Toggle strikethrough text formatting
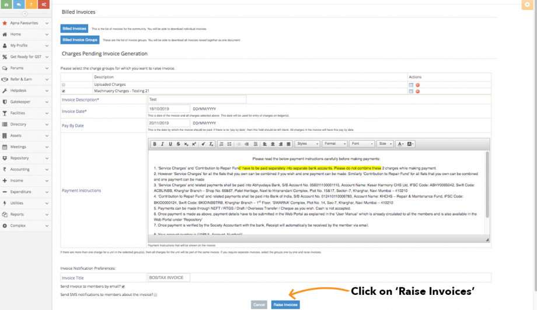The height and width of the screenshot is (310, 537). tap(178, 144)
